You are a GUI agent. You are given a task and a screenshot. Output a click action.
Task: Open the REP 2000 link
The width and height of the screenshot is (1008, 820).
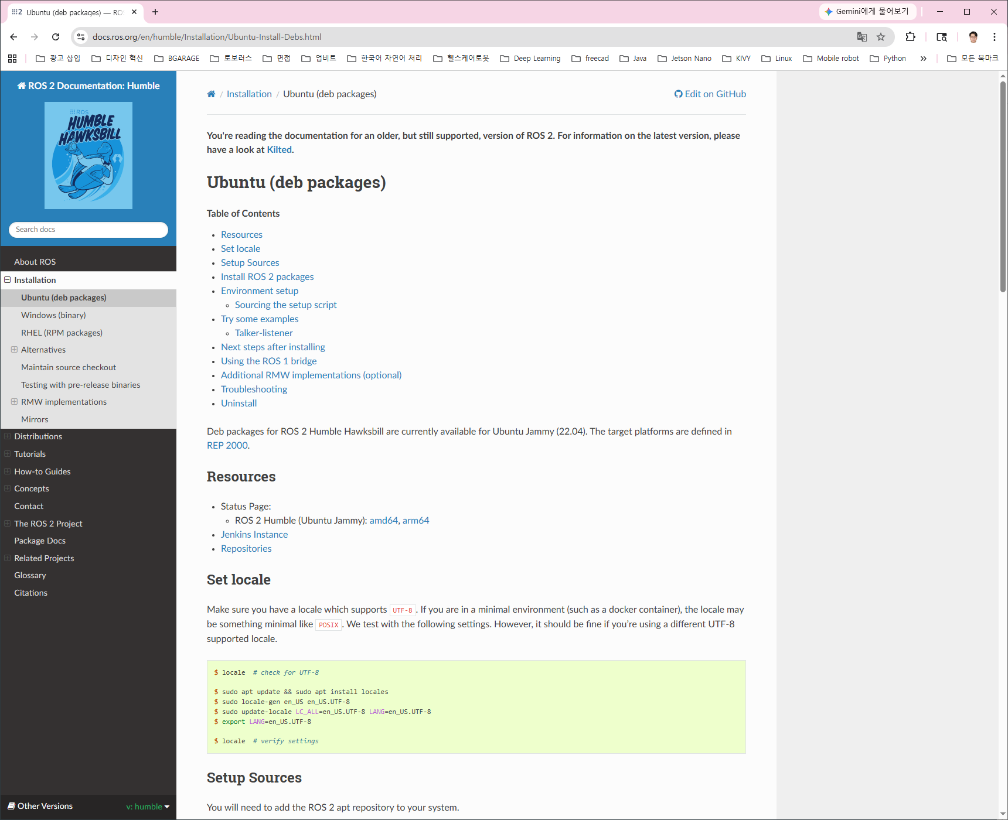coord(227,446)
